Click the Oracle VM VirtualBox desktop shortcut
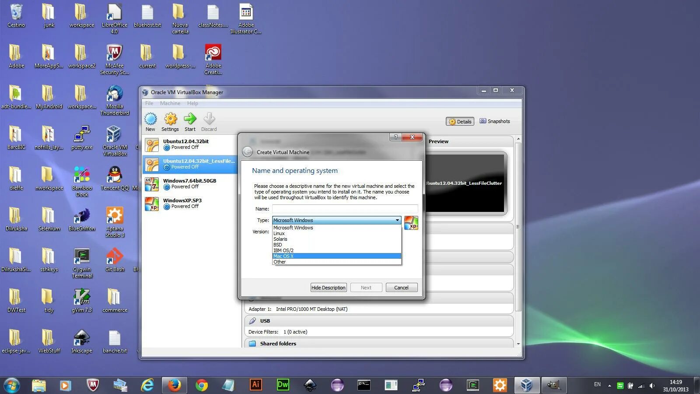 point(115,141)
